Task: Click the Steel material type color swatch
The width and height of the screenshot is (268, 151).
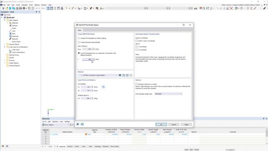Action: tap(86, 134)
